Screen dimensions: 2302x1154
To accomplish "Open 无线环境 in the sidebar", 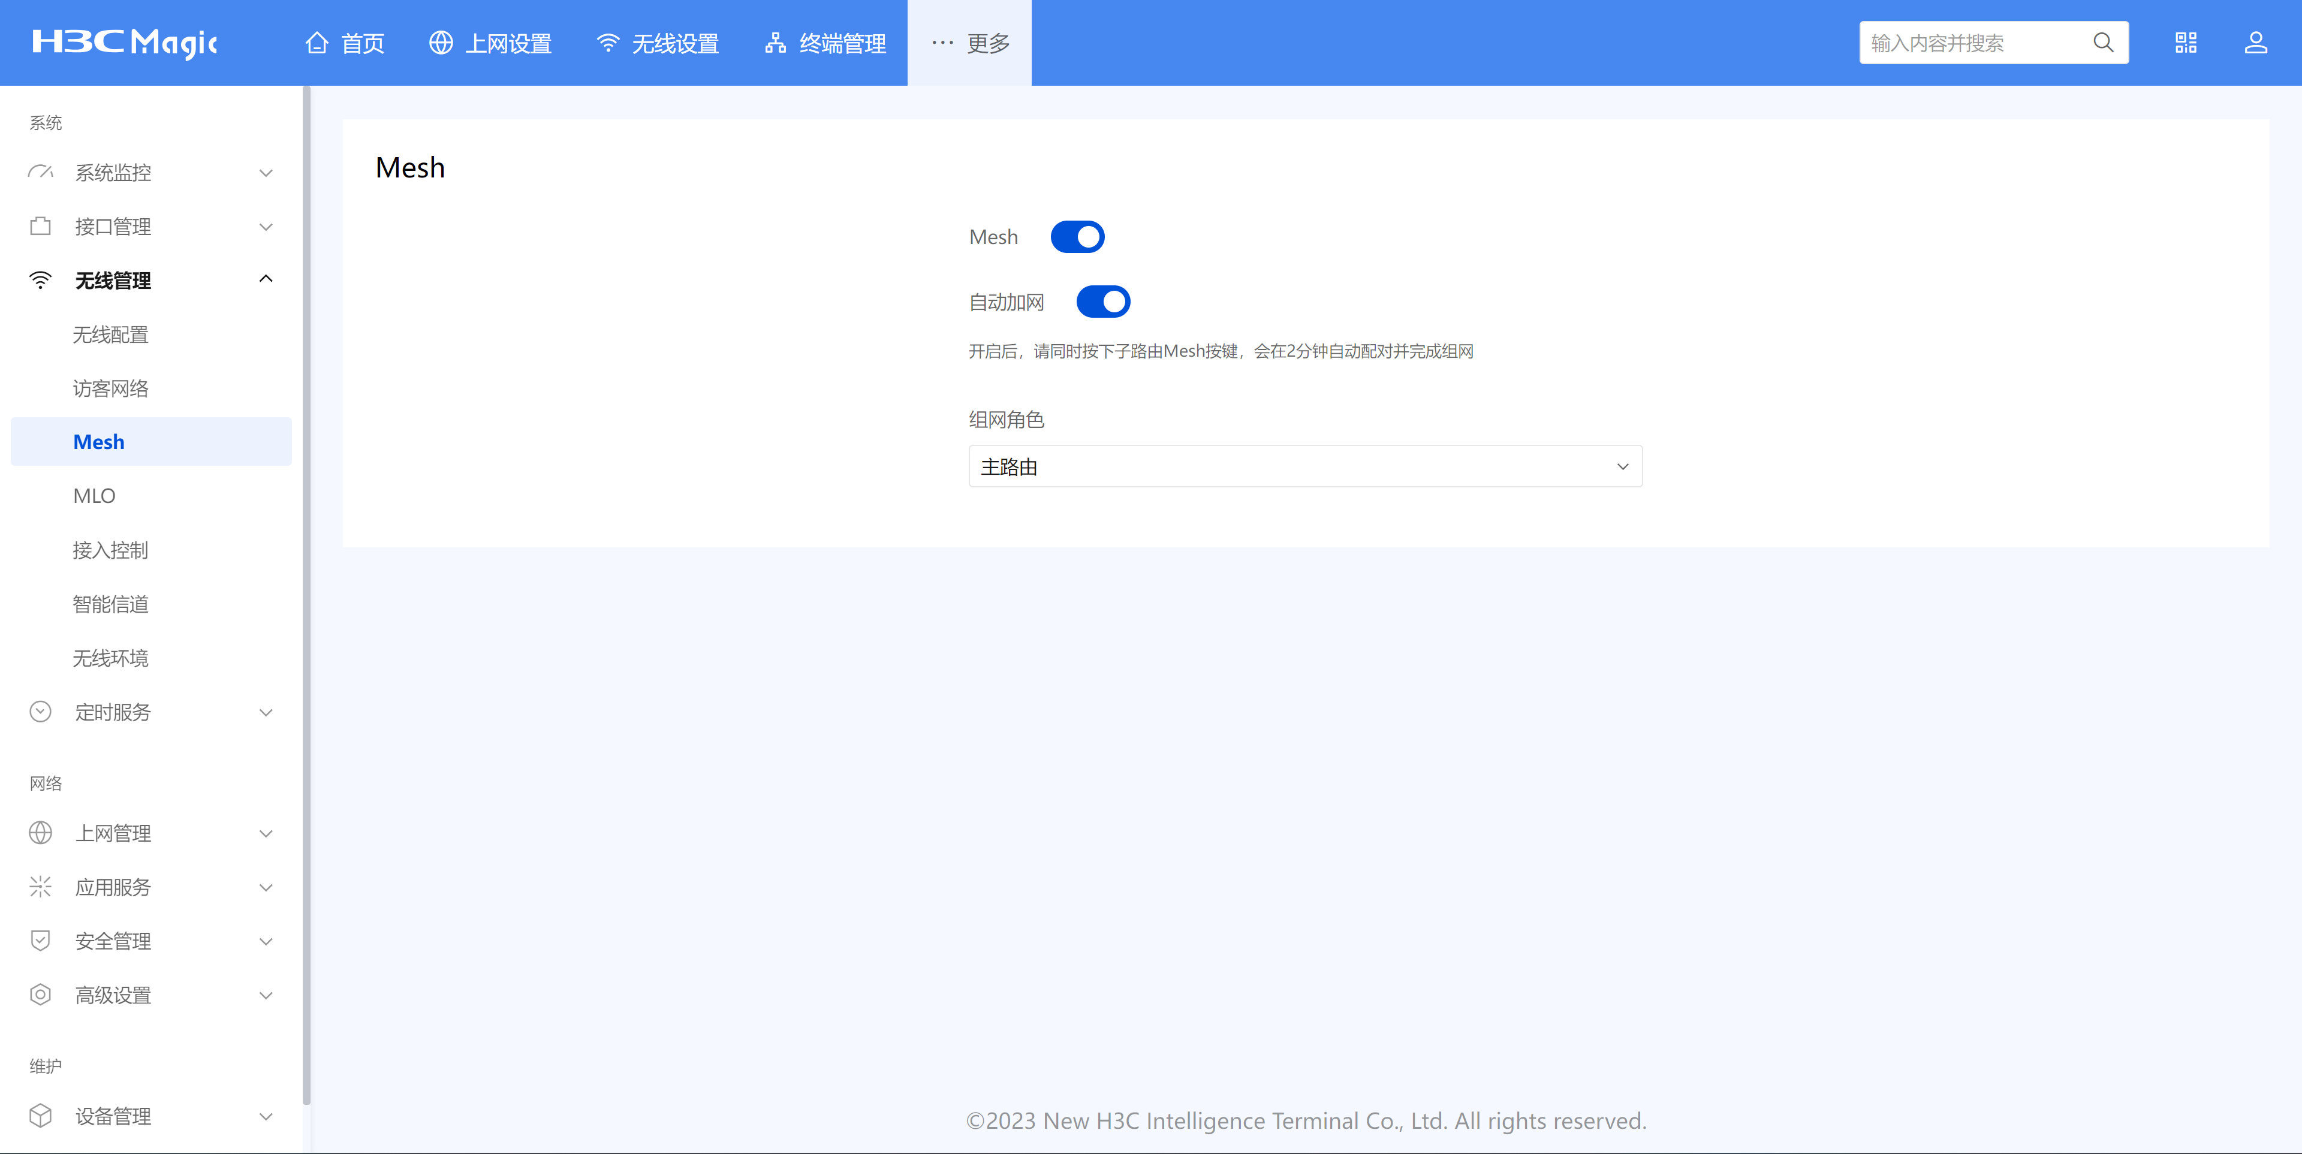I will (151, 658).
